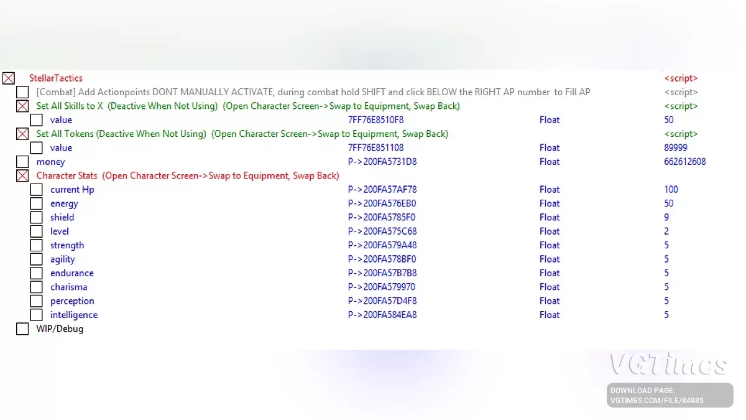Image resolution: width=746 pixels, height=420 pixels.
Task: Click address P->200FA5785F0
Action: (382, 217)
